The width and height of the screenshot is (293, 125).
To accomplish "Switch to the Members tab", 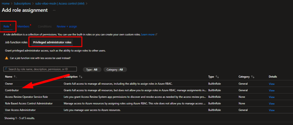I will [x=23, y=26].
